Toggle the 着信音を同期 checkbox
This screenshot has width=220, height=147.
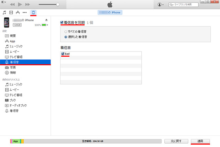(62, 22)
